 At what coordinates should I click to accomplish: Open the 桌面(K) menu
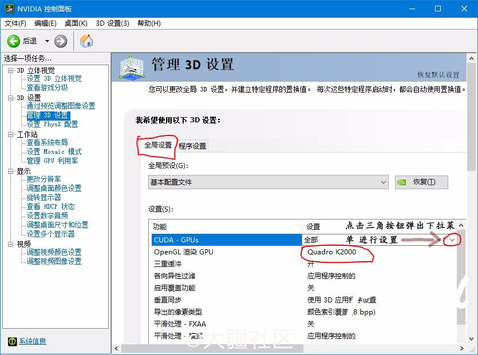pyautogui.click(x=76, y=23)
